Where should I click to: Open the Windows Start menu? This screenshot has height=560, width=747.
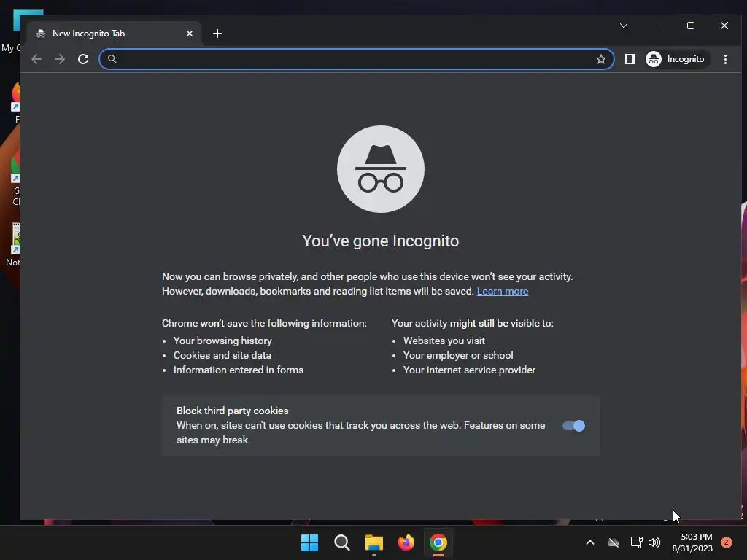(309, 542)
